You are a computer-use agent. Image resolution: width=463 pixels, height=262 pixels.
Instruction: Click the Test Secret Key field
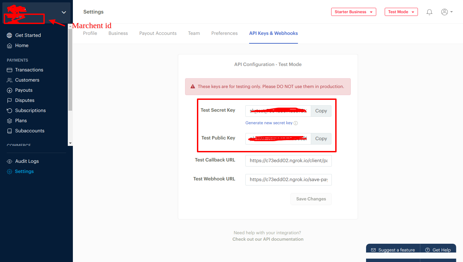pos(278,111)
